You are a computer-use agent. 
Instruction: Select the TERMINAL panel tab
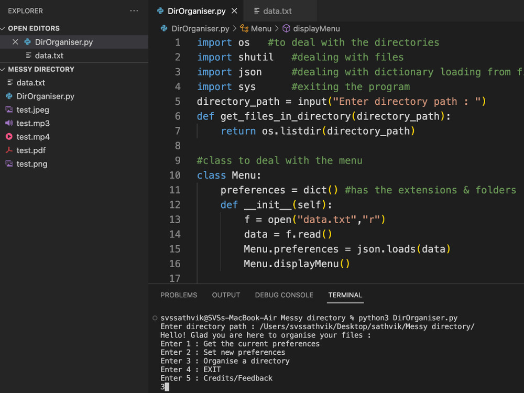pyautogui.click(x=345, y=295)
